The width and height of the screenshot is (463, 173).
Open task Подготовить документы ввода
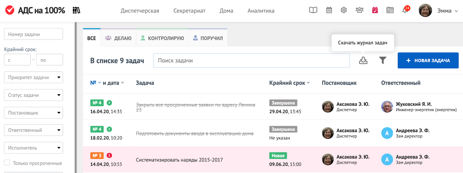tap(195, 133)
